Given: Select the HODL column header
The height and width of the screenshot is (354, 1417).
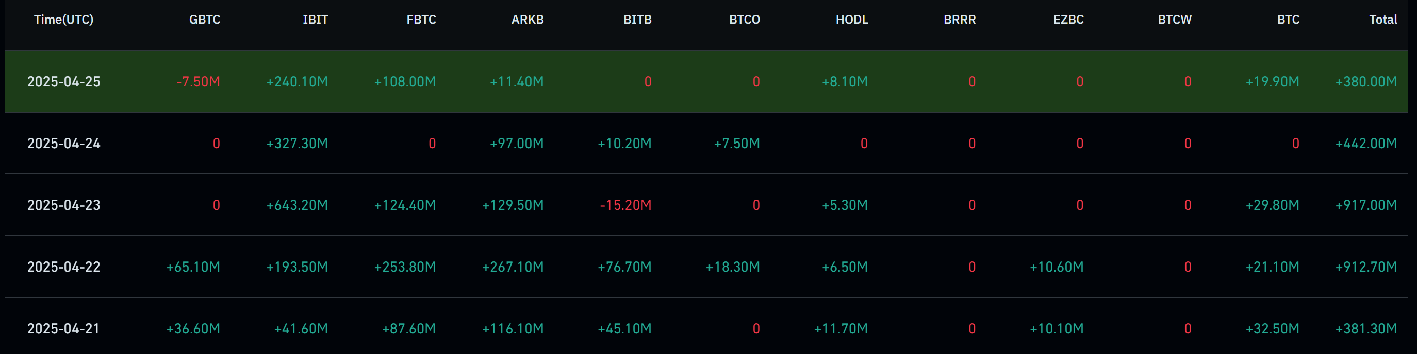Looking at the screenshot, I should click(852, 20).
